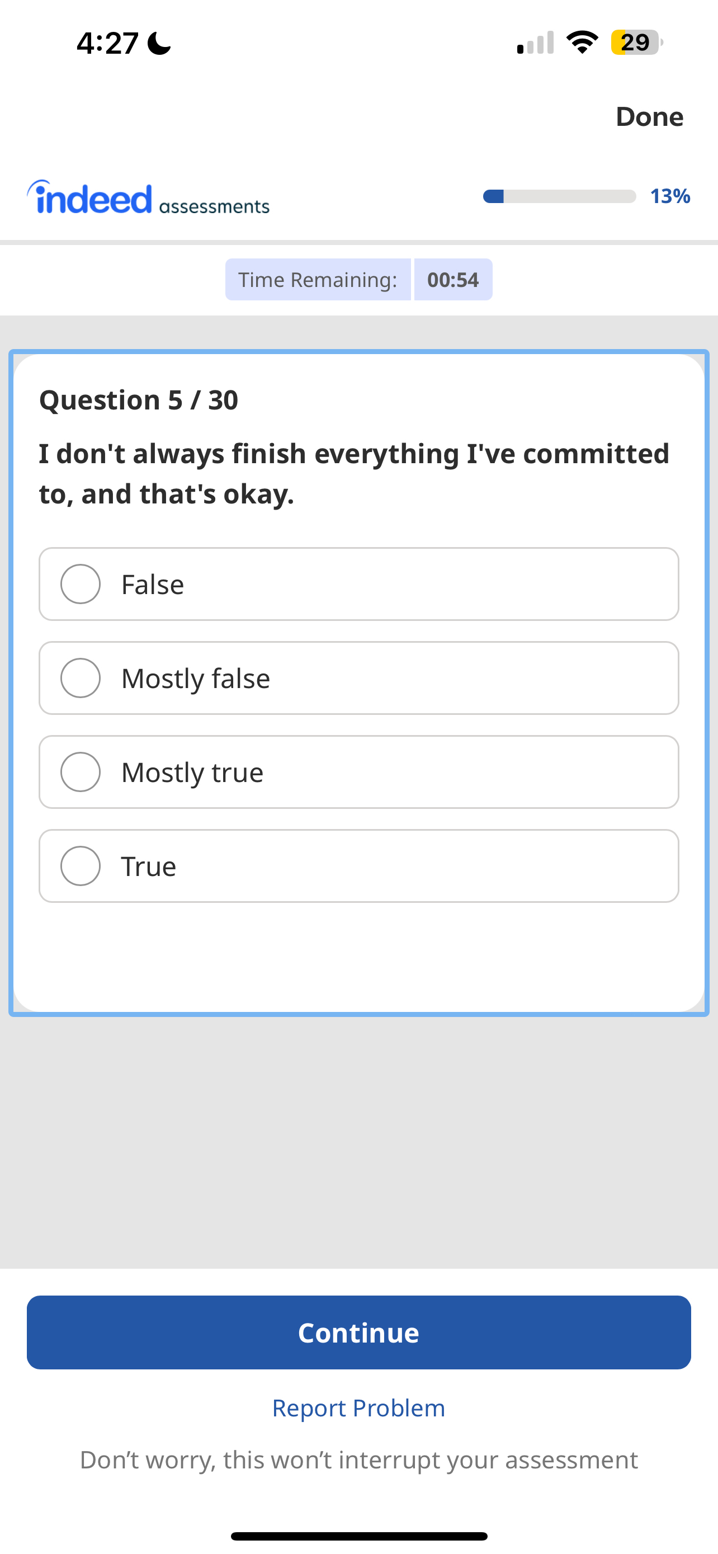Click the Question 5 / 30 heading
Image resolution: width=718 pixels, height=1554 pixels.
tap(139, 399)
